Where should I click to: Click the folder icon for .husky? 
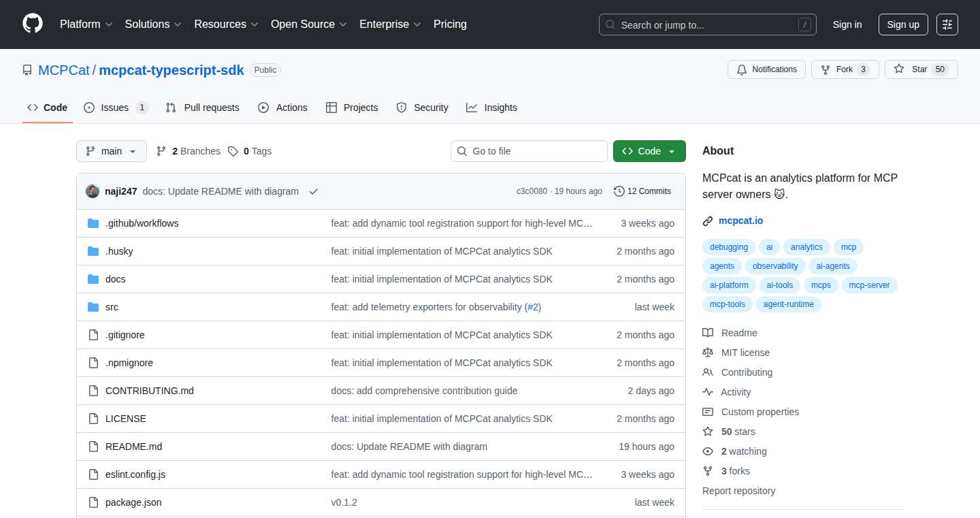[x=93, y=251]
